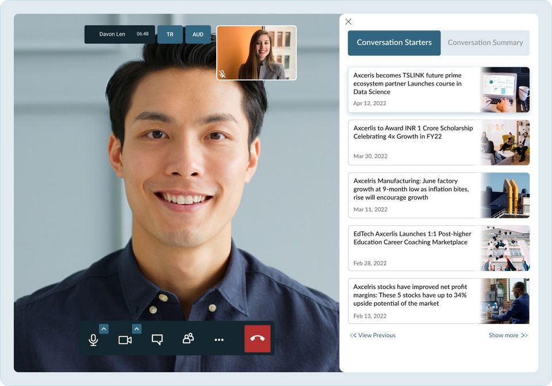Click the Apr 12, 2022 date
This screenshot has height=386, width=552.
[x=370, y=103]
